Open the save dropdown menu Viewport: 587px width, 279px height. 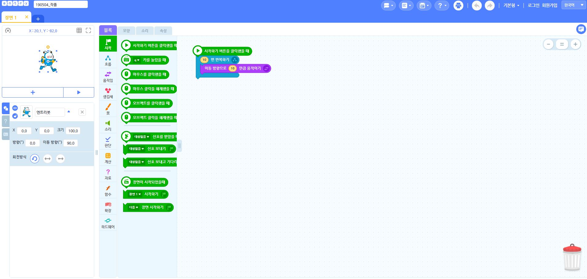point(424,6)
